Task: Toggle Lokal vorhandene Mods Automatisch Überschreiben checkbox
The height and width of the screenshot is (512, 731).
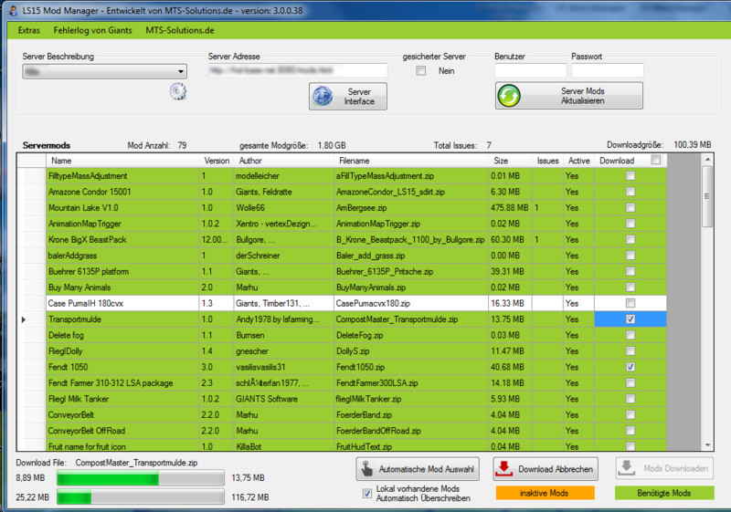Action: point(367,493)
